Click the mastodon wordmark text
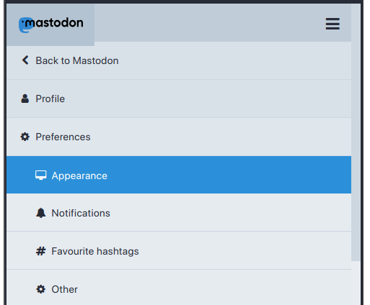 click(54, 23)
